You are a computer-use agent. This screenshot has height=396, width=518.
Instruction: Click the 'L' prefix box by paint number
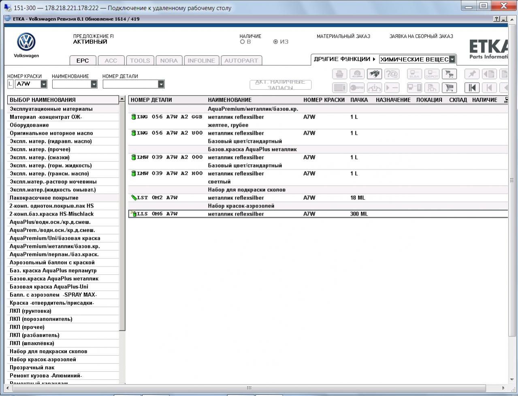(11, 84)
